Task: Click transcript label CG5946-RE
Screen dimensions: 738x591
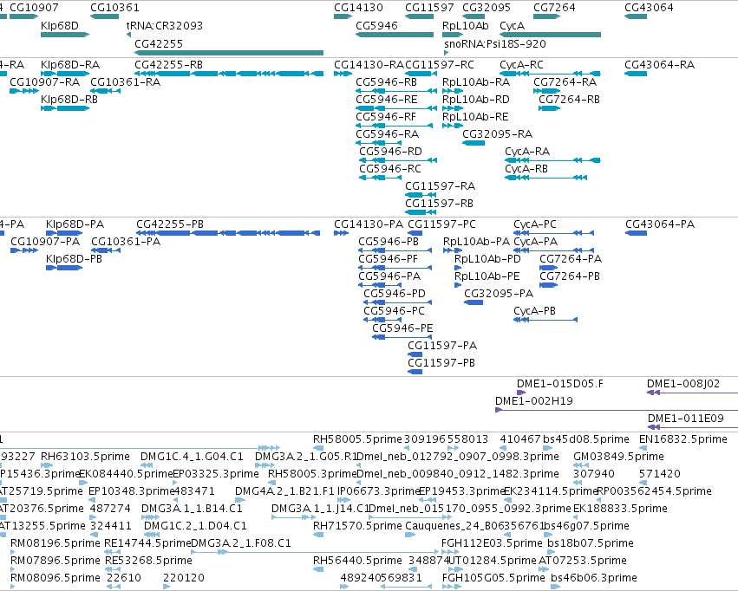Action: (387, 99)
